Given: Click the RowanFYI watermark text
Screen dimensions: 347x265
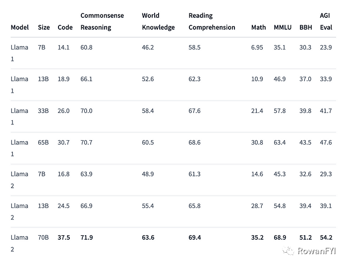Looking at the screenshot, I should tap(317, 251).
